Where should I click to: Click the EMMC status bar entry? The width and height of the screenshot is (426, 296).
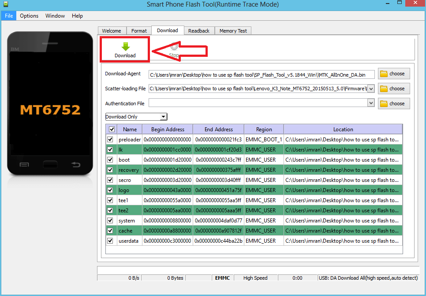[223, 278]
